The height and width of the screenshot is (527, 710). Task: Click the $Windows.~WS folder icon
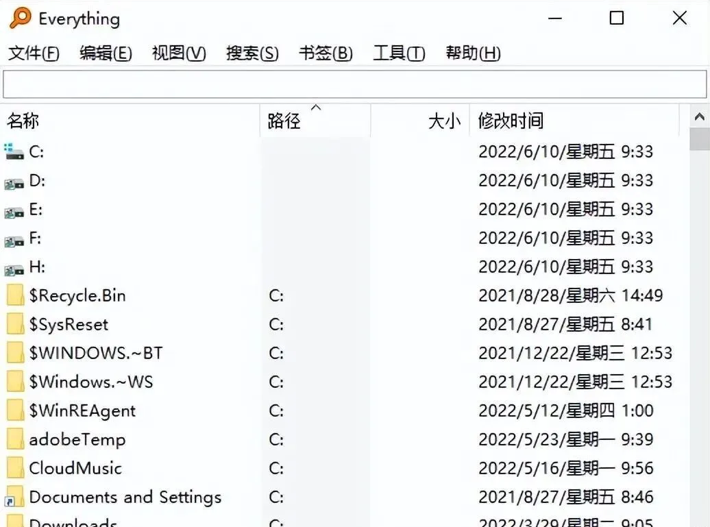point(15,382)
